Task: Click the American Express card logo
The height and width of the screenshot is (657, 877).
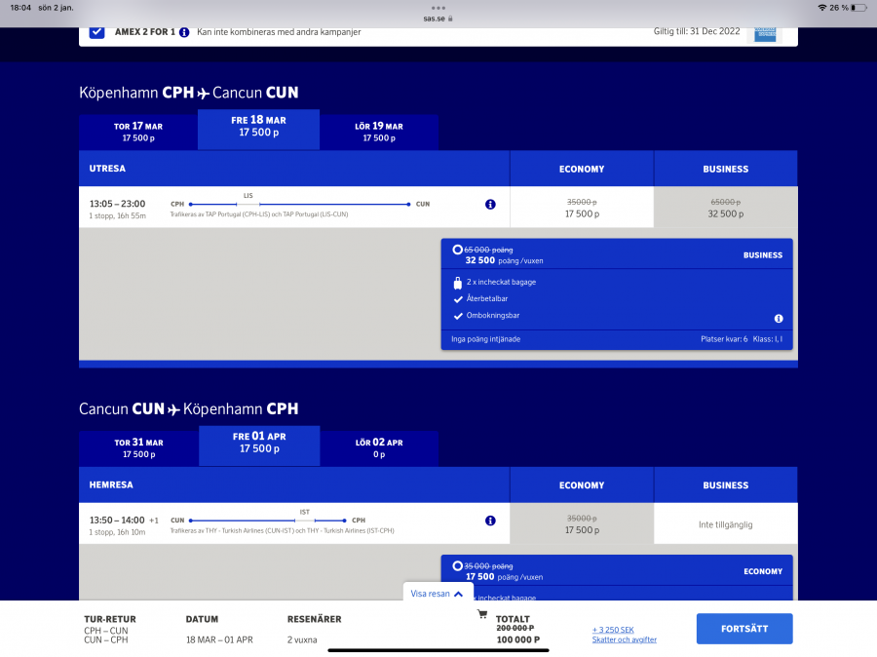Action: pyautogui.click(x=765, y=32)
